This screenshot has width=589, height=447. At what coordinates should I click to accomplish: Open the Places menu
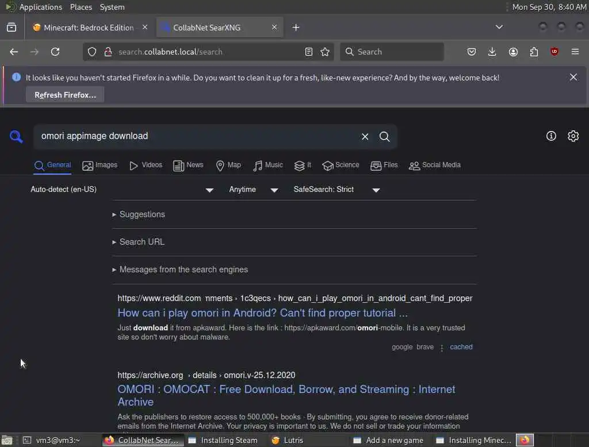[x=81, y=7]
